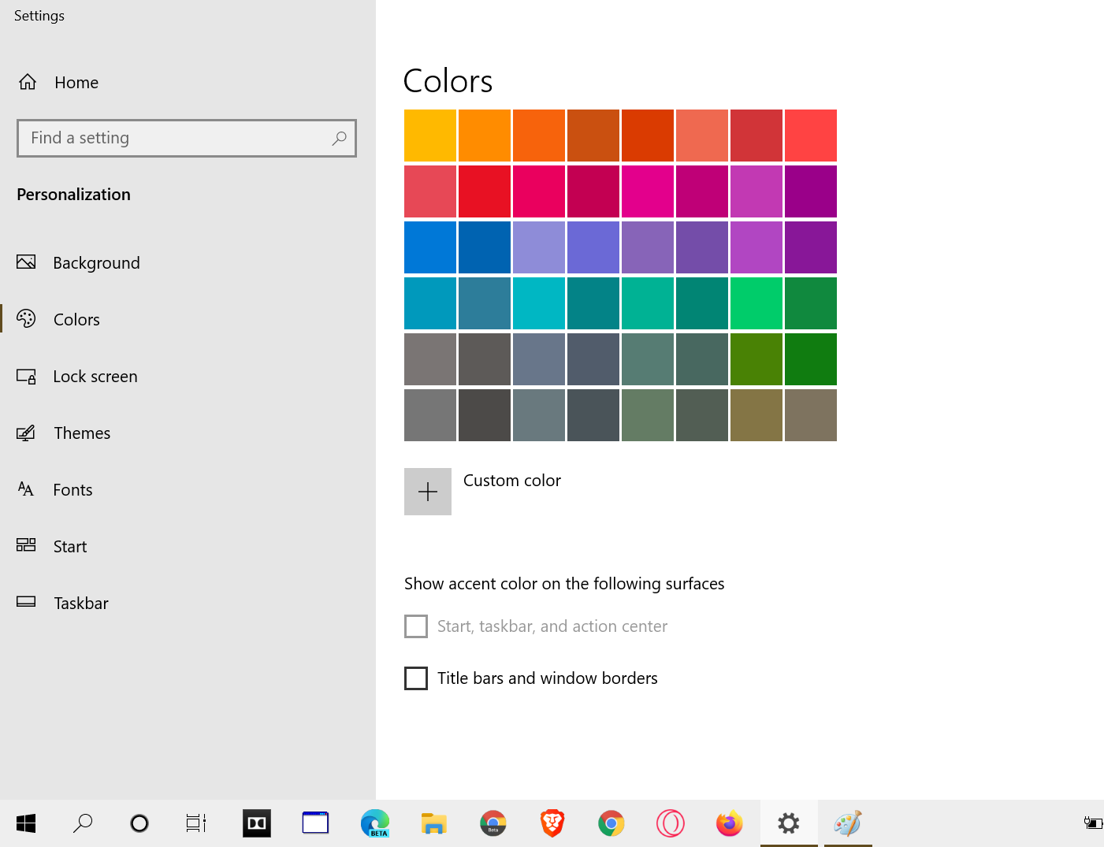Pick the dark green swatch ending gray row
The height and width of the screenshot is (847, 1104).
click(811, 359)
